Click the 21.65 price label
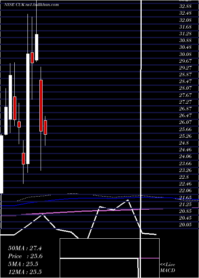 185,197
